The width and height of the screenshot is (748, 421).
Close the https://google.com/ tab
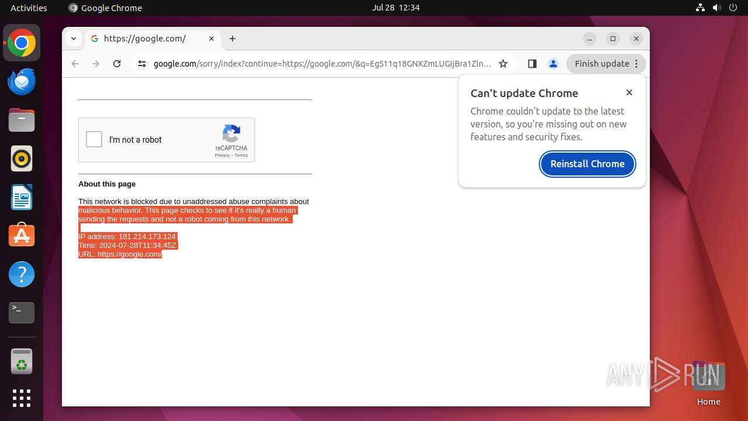click(x=212, y=39)
